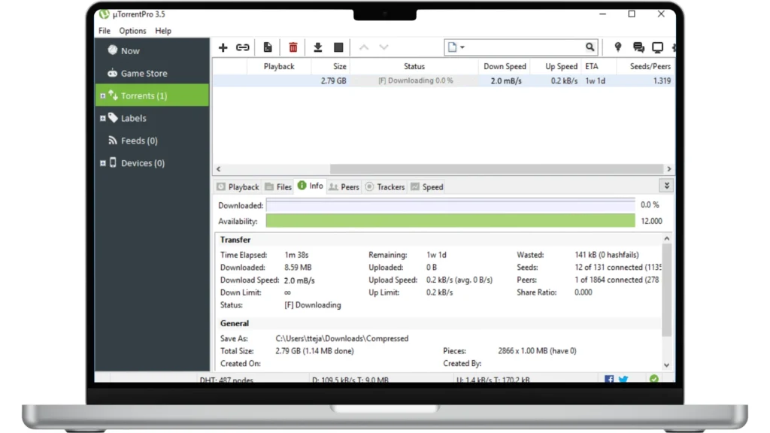770x433 pixels.
Task: Click the Twitter icon in status bar
Action: 623,380
